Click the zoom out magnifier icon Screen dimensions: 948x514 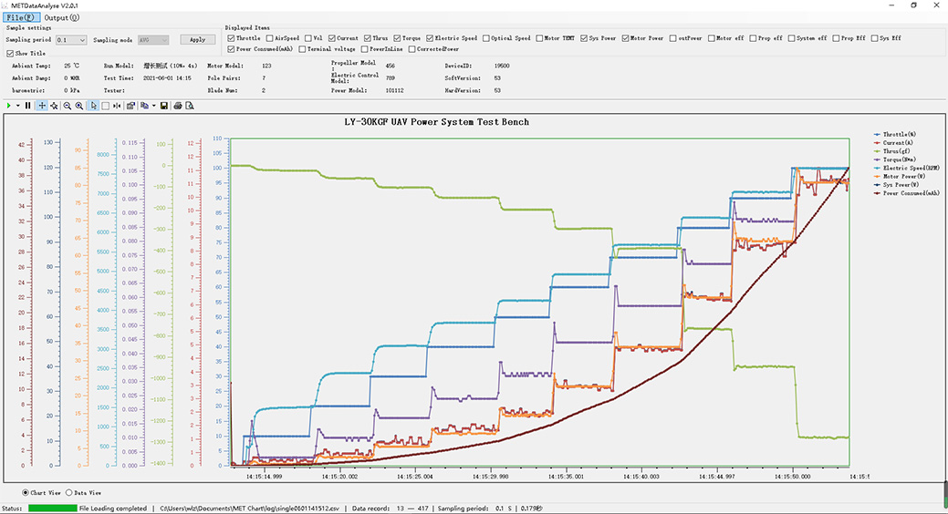tap(68, 106)
